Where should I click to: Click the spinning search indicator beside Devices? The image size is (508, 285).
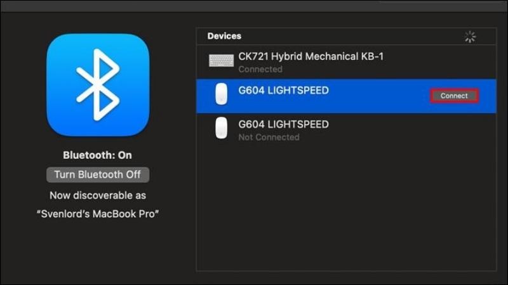click(x=470, y=37)
